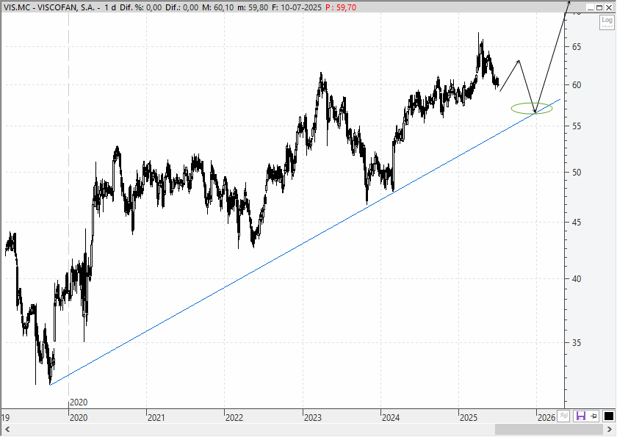This screenshot has width=617, height=437.
Task: Click the M: 60,10 value
Action: pos(218,7)
